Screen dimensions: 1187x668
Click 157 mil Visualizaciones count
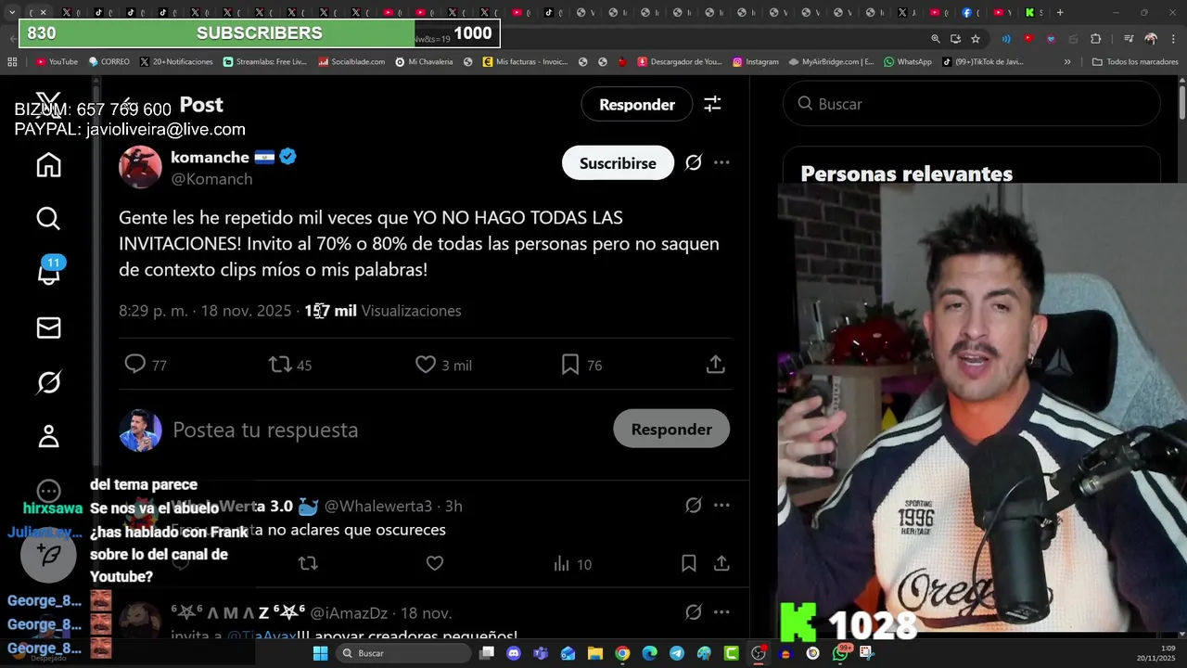tap(383, 311)
